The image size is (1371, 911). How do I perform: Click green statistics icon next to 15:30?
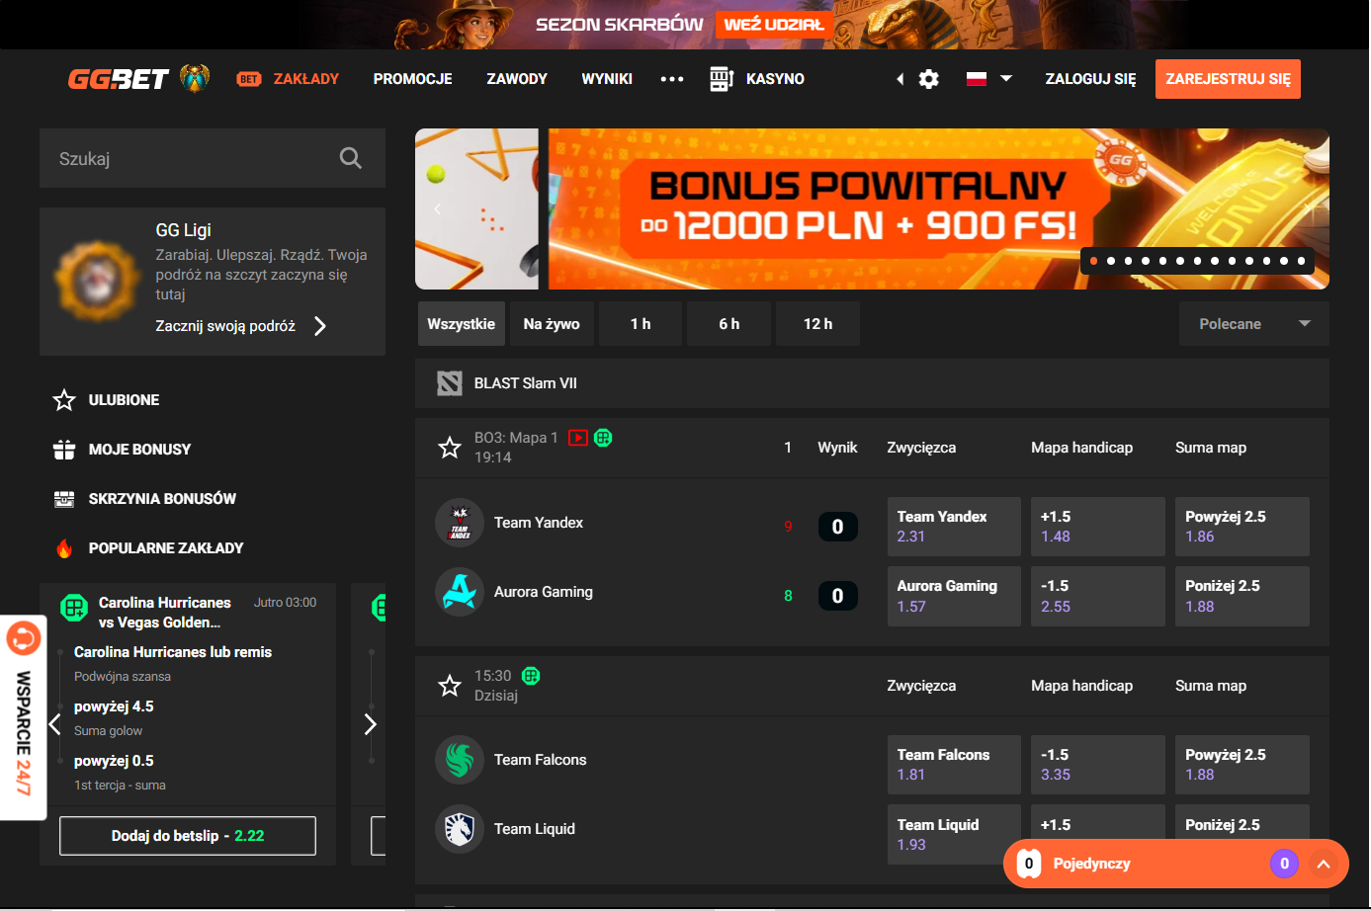531,676
